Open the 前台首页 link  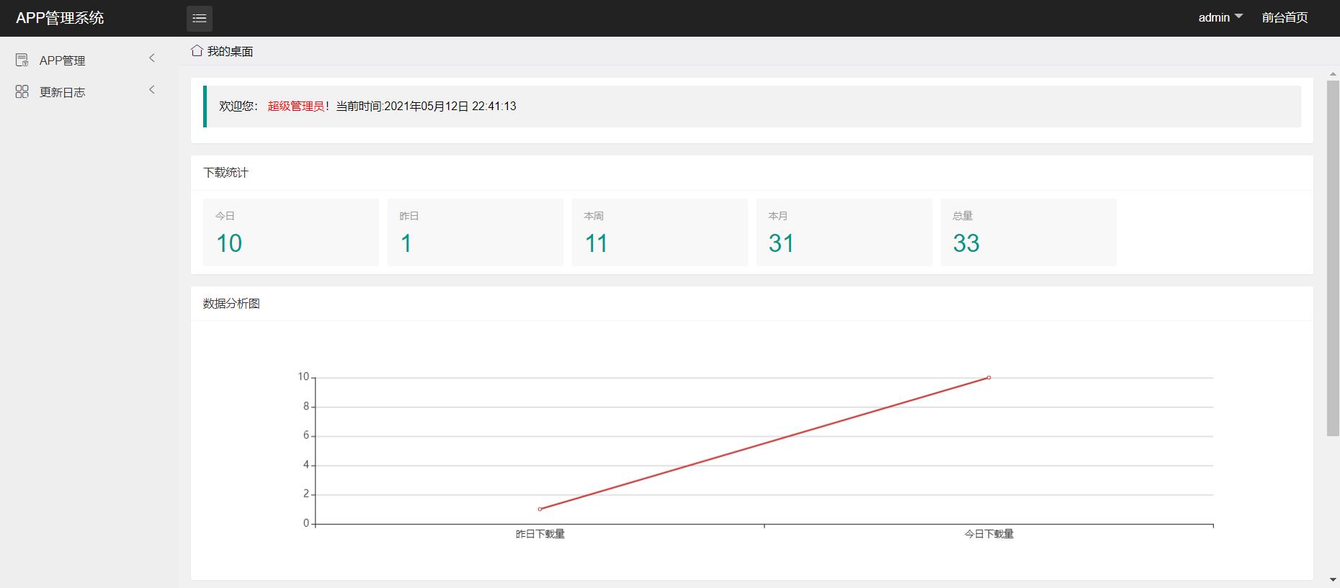pos(1285,17)
